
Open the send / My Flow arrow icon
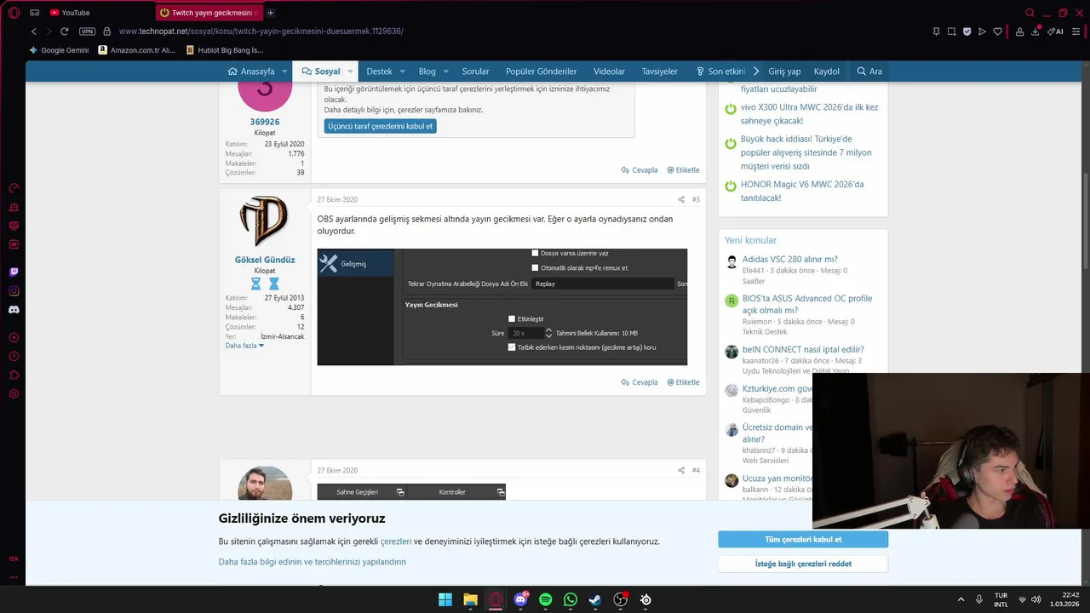coord(982,32)
